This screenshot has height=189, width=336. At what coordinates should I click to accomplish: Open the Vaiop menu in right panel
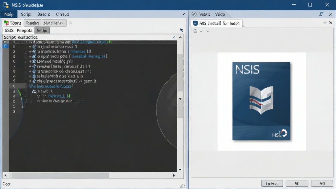tap(220, 14)
